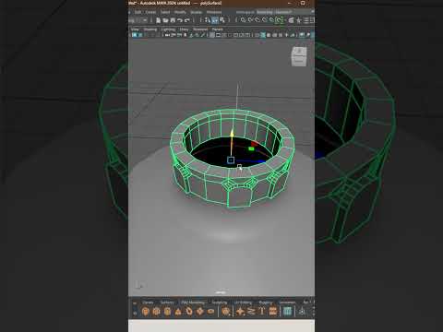Image resolution: width=443 pixels, height=332 pixels.
Task: Select by object type mode icon
Action: [215, 20]
